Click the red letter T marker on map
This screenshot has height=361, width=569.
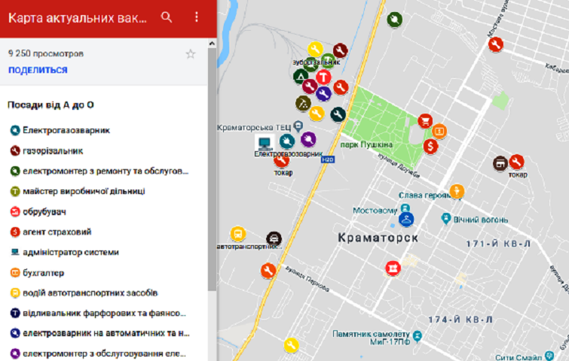tap(323, 77)
